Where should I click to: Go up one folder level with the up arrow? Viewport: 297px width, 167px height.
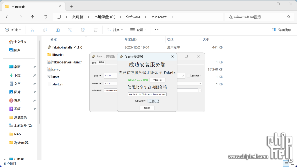click(33, 17)
